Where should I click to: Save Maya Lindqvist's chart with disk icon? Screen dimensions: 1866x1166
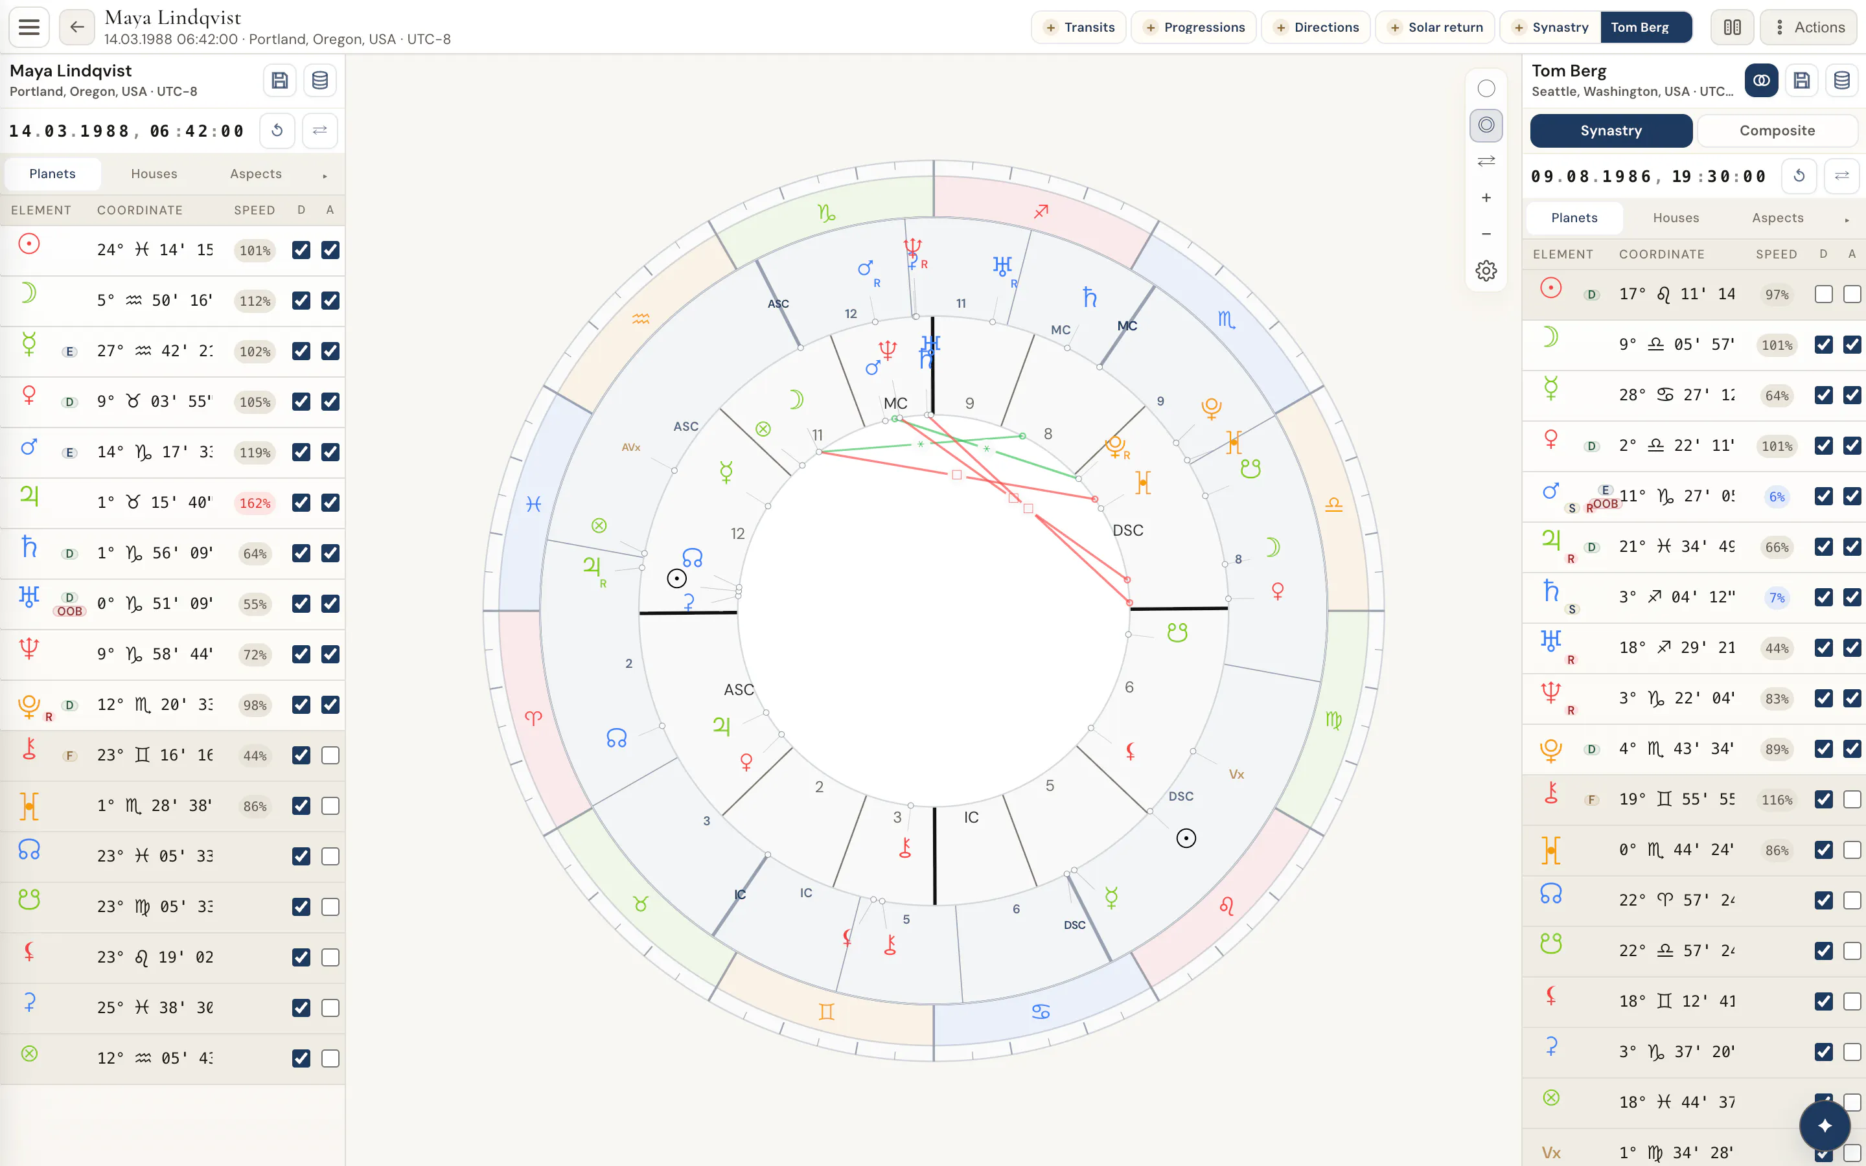coord(280,80)
